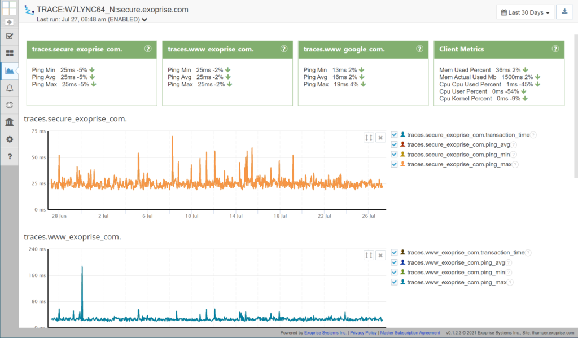
Task: Open help for www_exoprise_com.ping_avg legend
Action: [509, 263]
